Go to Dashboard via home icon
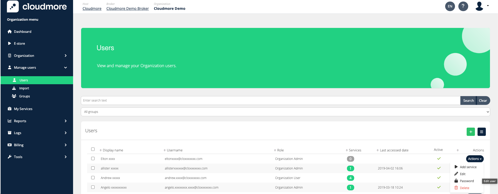 [10, 32]
